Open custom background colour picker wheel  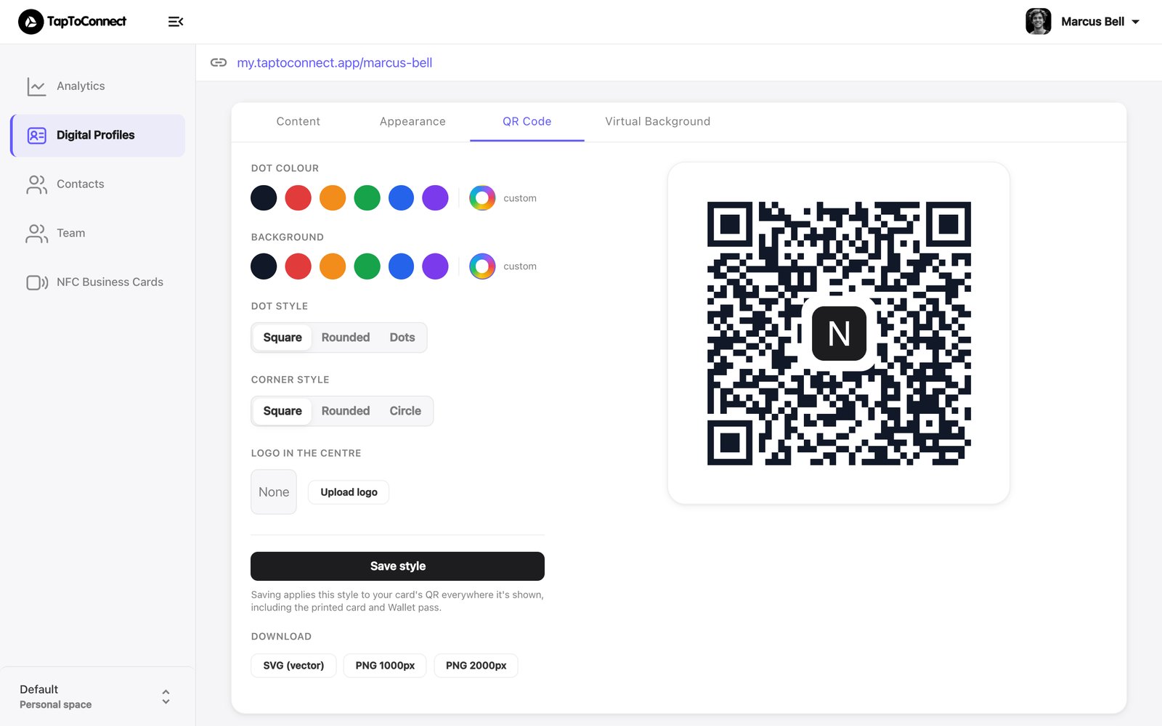[x=482, y=266]
